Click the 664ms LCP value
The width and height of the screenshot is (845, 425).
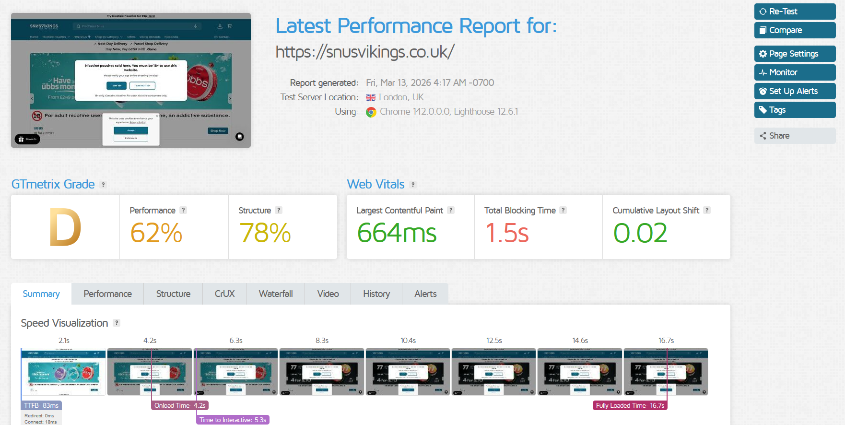tap(397, 233)
